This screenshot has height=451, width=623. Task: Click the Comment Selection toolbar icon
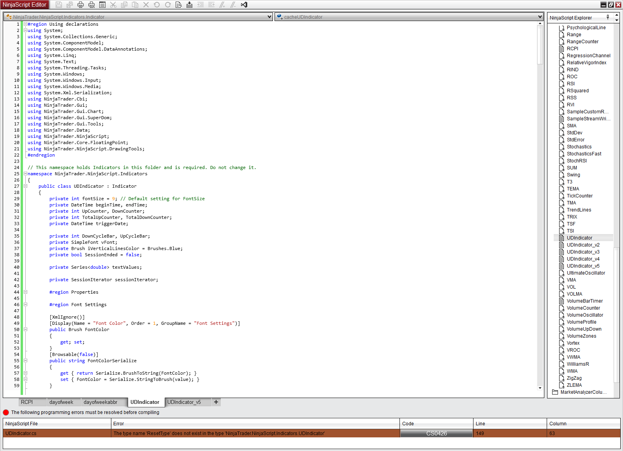222,5
